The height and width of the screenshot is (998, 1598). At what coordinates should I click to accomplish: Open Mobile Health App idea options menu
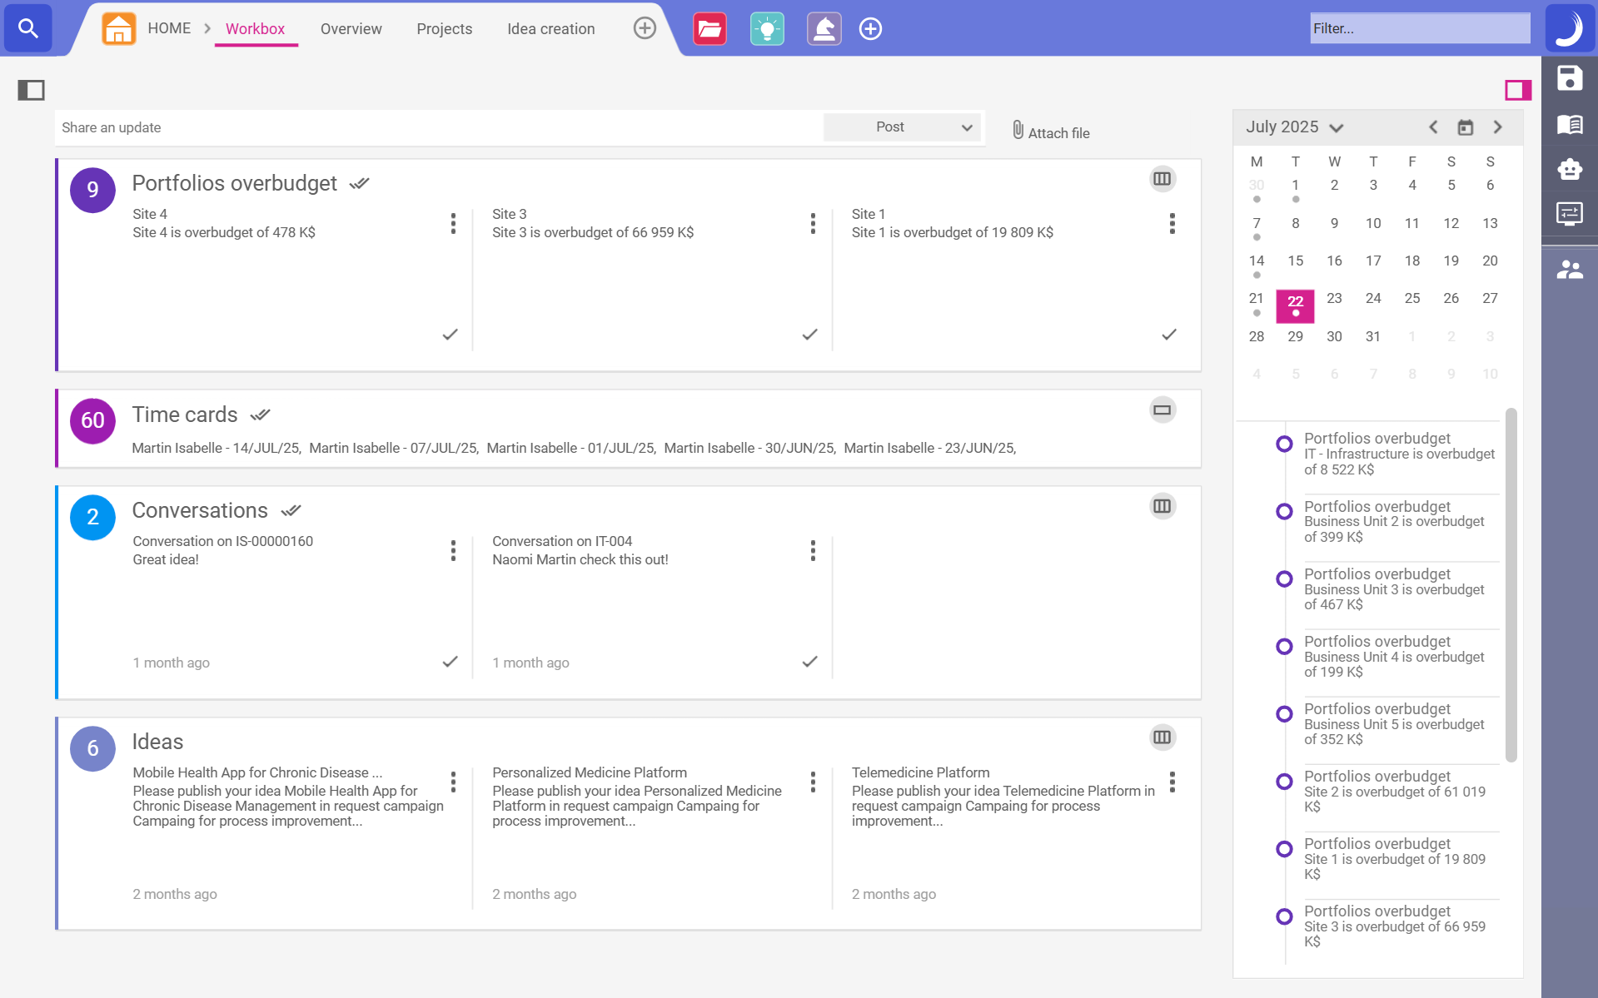pyautogui.click(x=453, y=782)
